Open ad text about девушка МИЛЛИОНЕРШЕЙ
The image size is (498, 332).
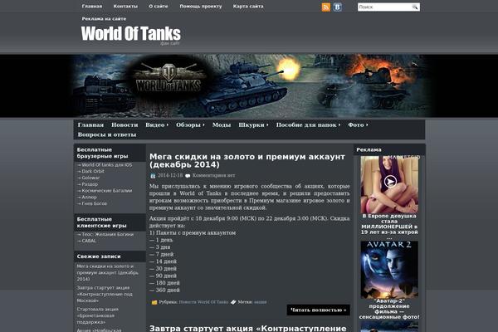389,227
